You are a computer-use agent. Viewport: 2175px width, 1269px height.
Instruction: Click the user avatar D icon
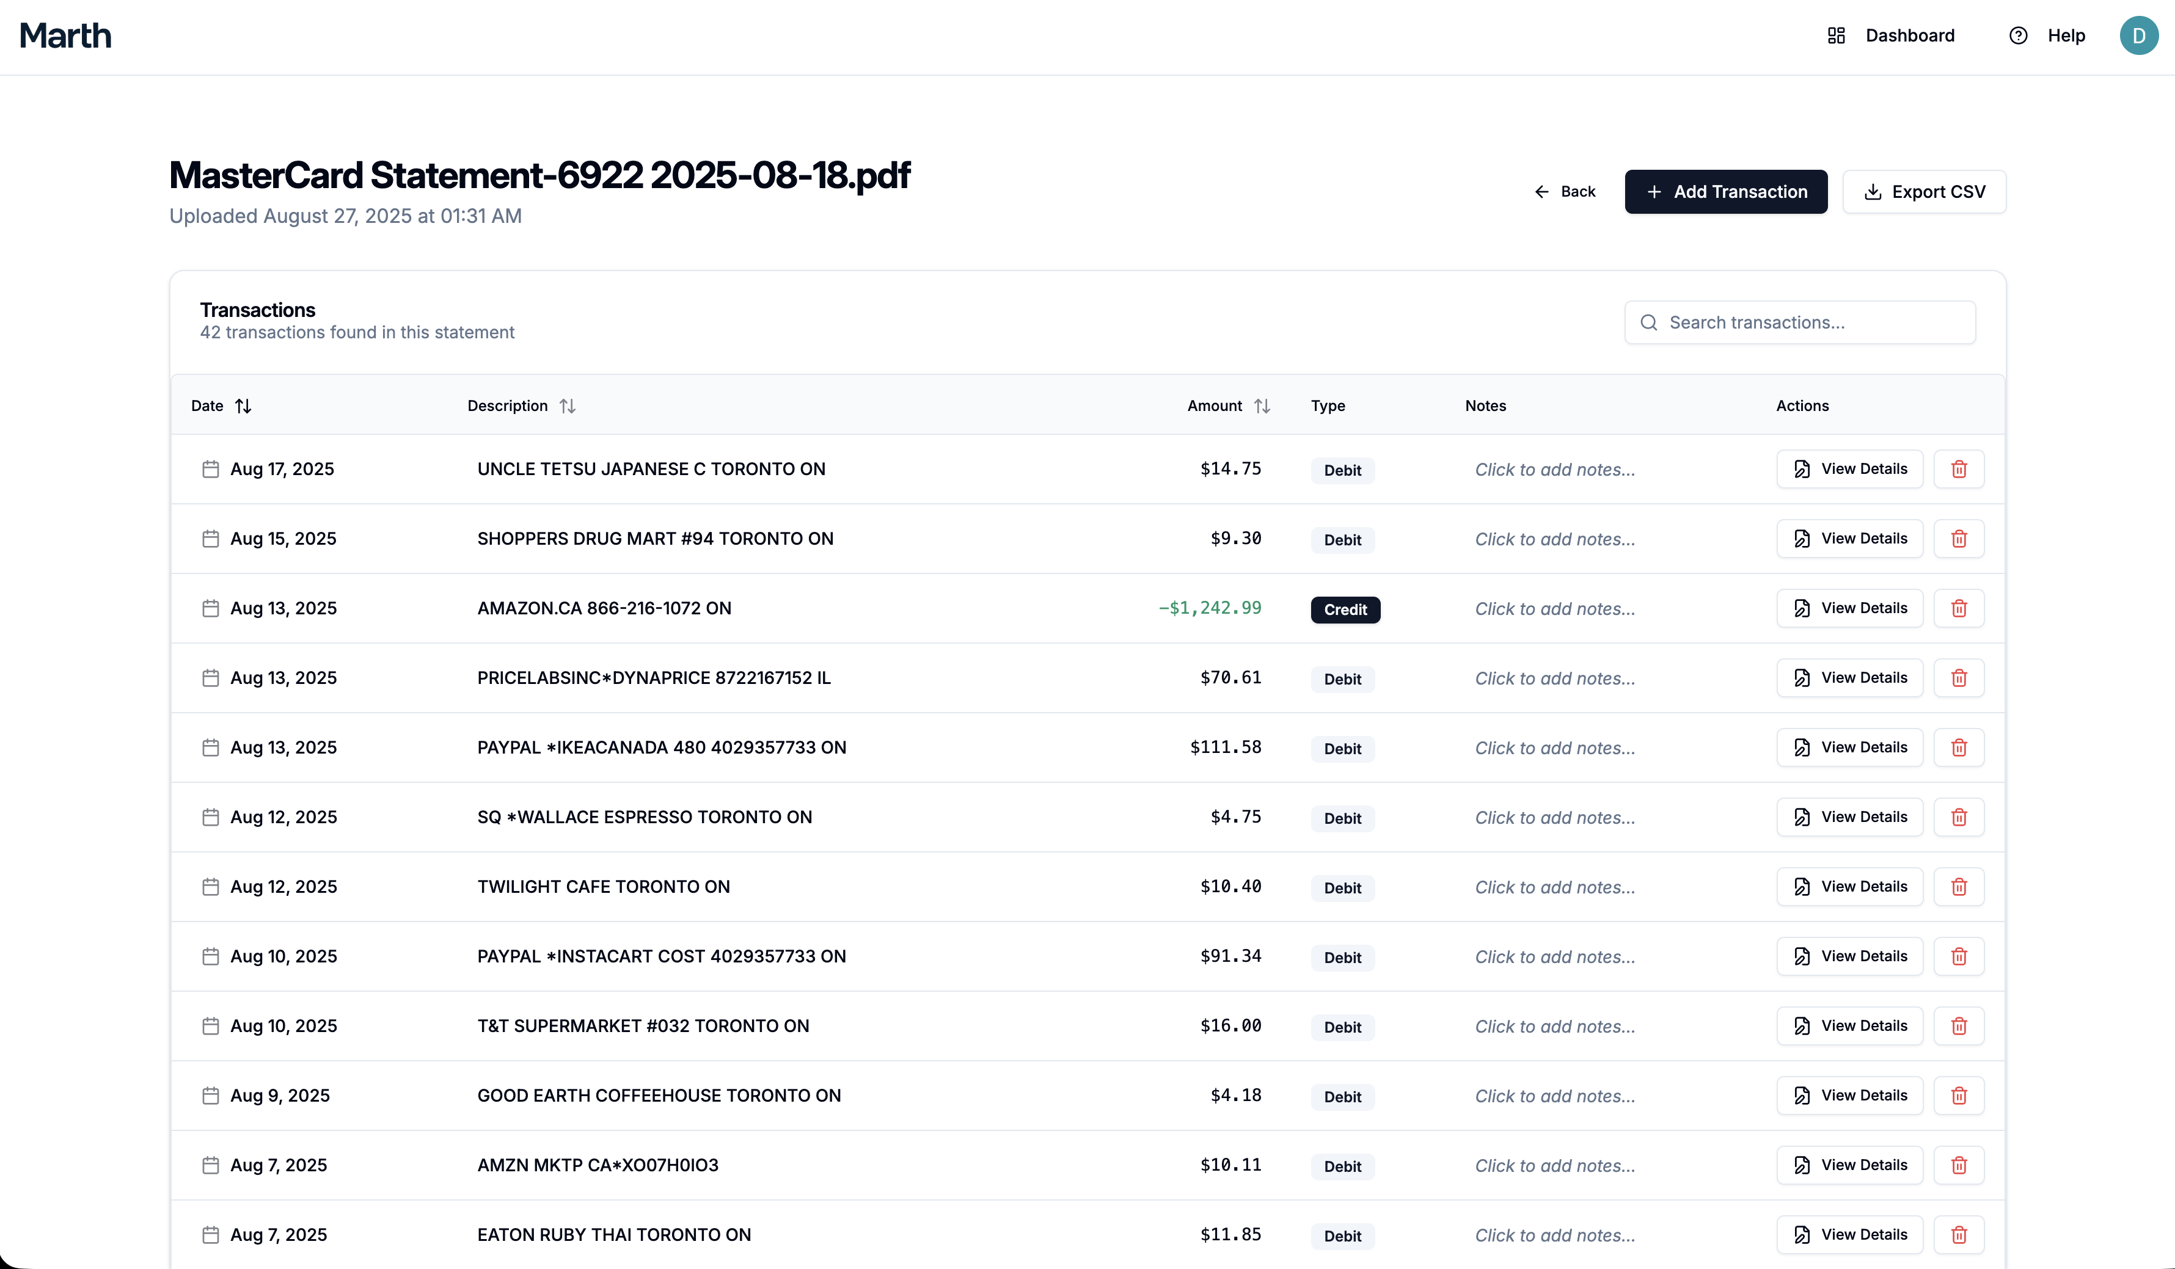pyautogui.click(x=2138, y=35)
